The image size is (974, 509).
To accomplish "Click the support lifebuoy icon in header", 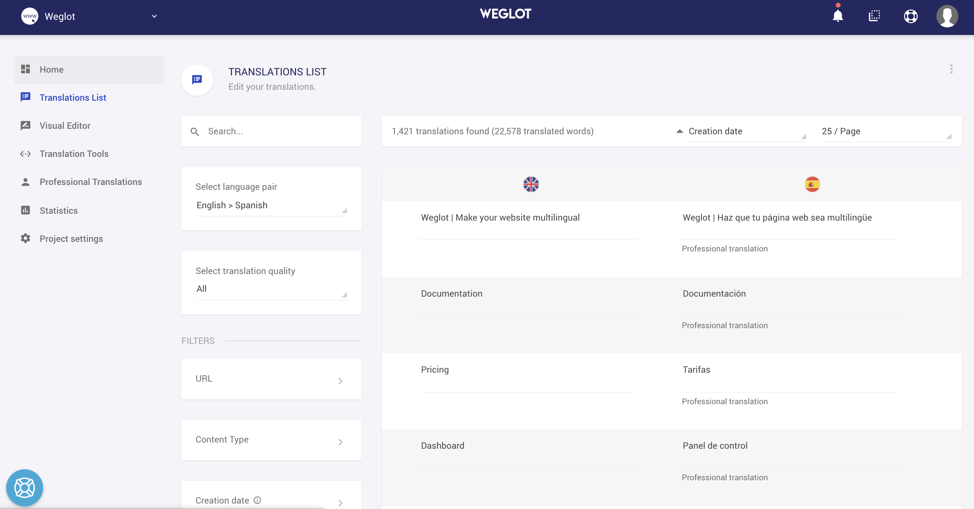I will tap(910, 16).
